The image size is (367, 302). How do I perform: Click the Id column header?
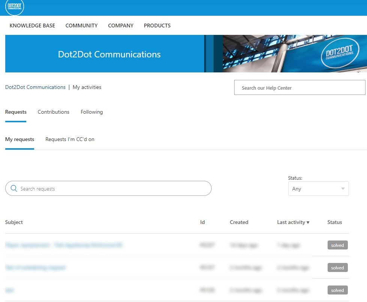pyautogui.click(x=203, y=222)
